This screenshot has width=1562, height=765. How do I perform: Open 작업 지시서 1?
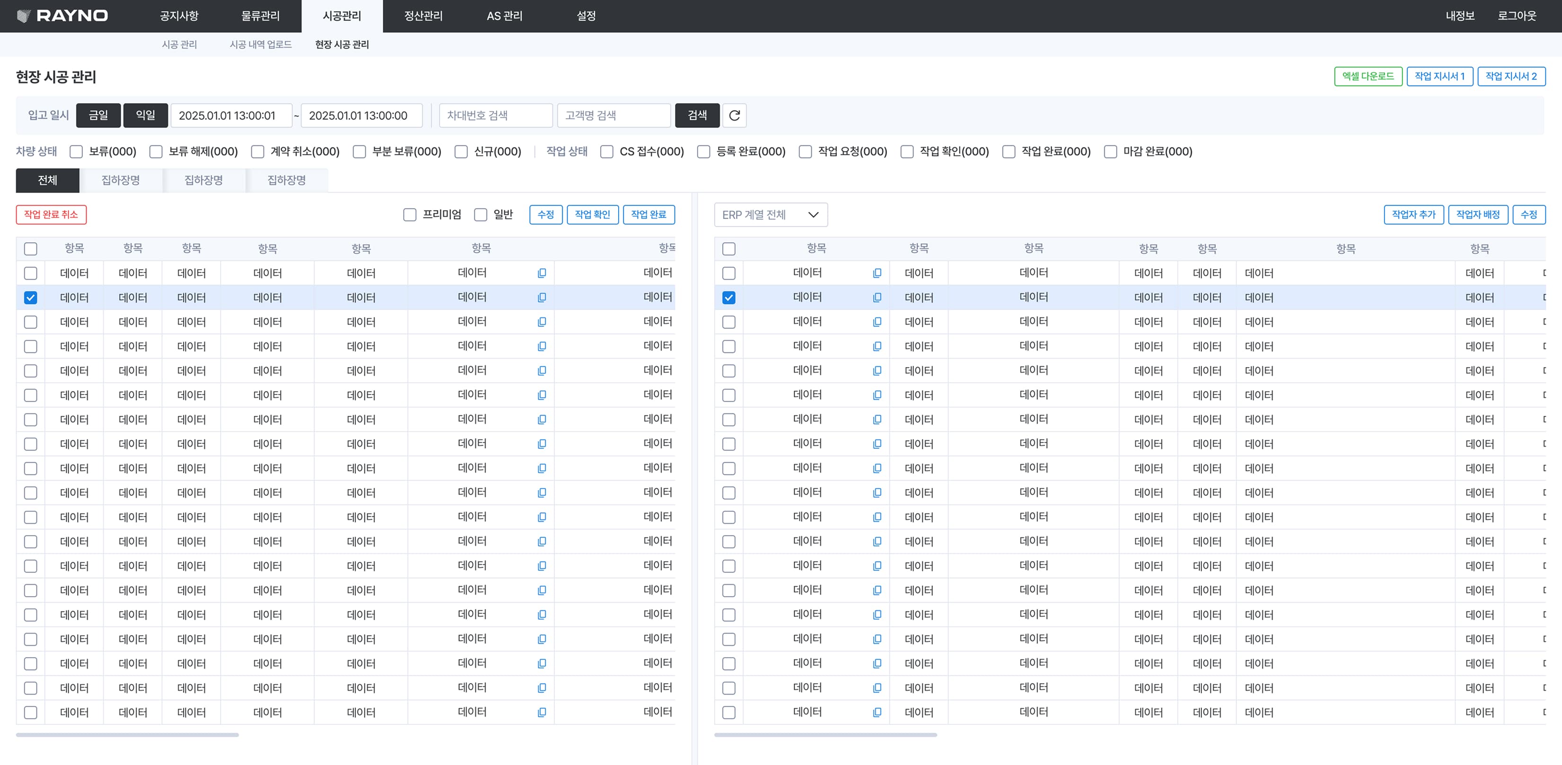pyautogui.click(x=1439, y=76)
